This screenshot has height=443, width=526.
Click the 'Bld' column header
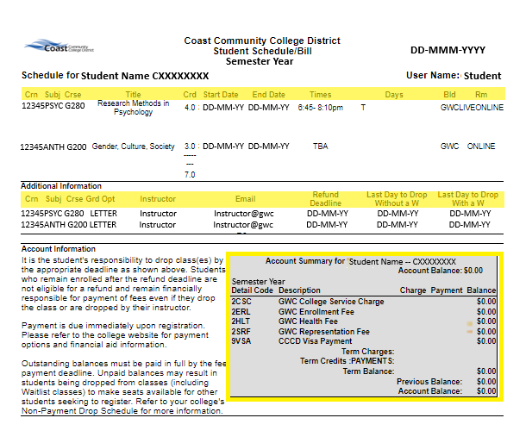click(449, 95)
